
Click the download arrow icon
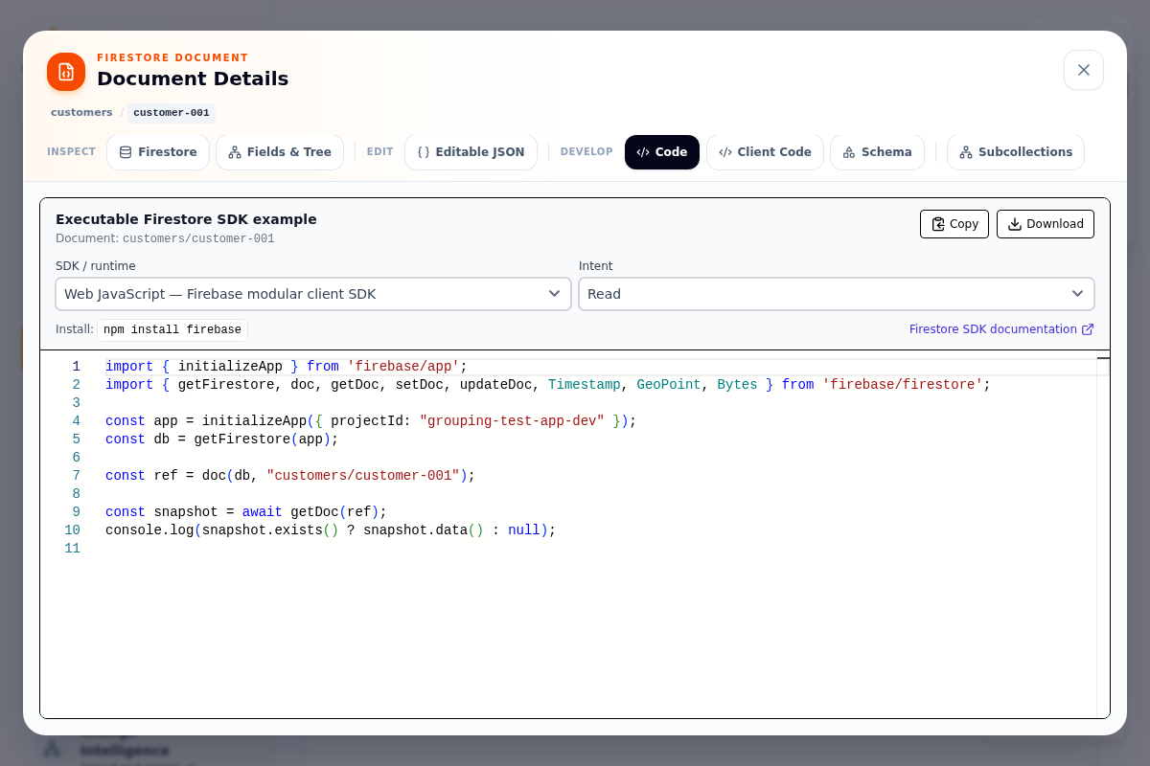[x=1015, y=224]
